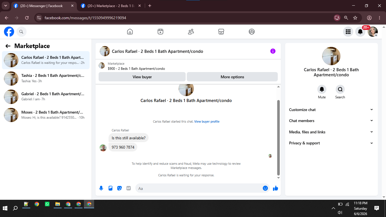Open the notifications bell with 20+ badge
Viewport: 386px width, 217px height.
[360, 32]
